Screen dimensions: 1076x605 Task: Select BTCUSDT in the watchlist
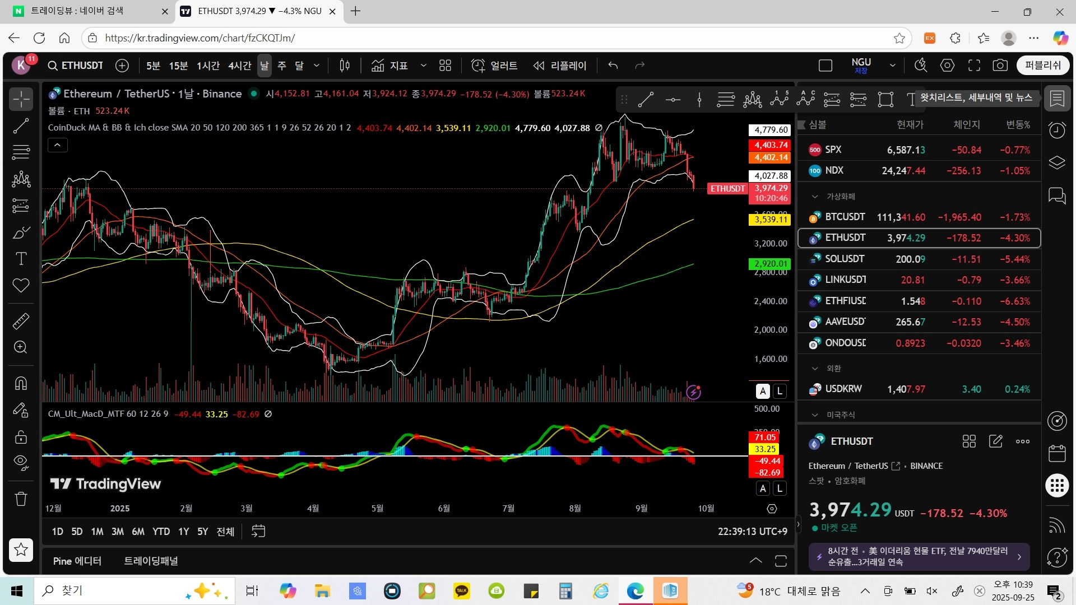click(x=919, y=217)
